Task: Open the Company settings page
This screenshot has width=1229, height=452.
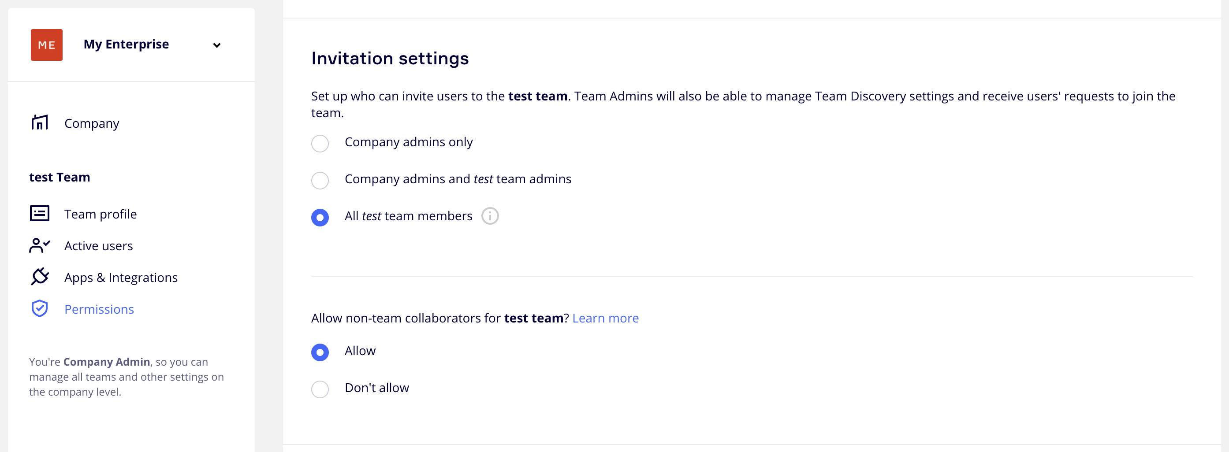Action: [92, 123]
